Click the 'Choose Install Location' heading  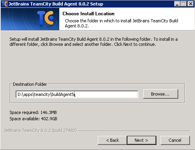click(x=89, y=14)
